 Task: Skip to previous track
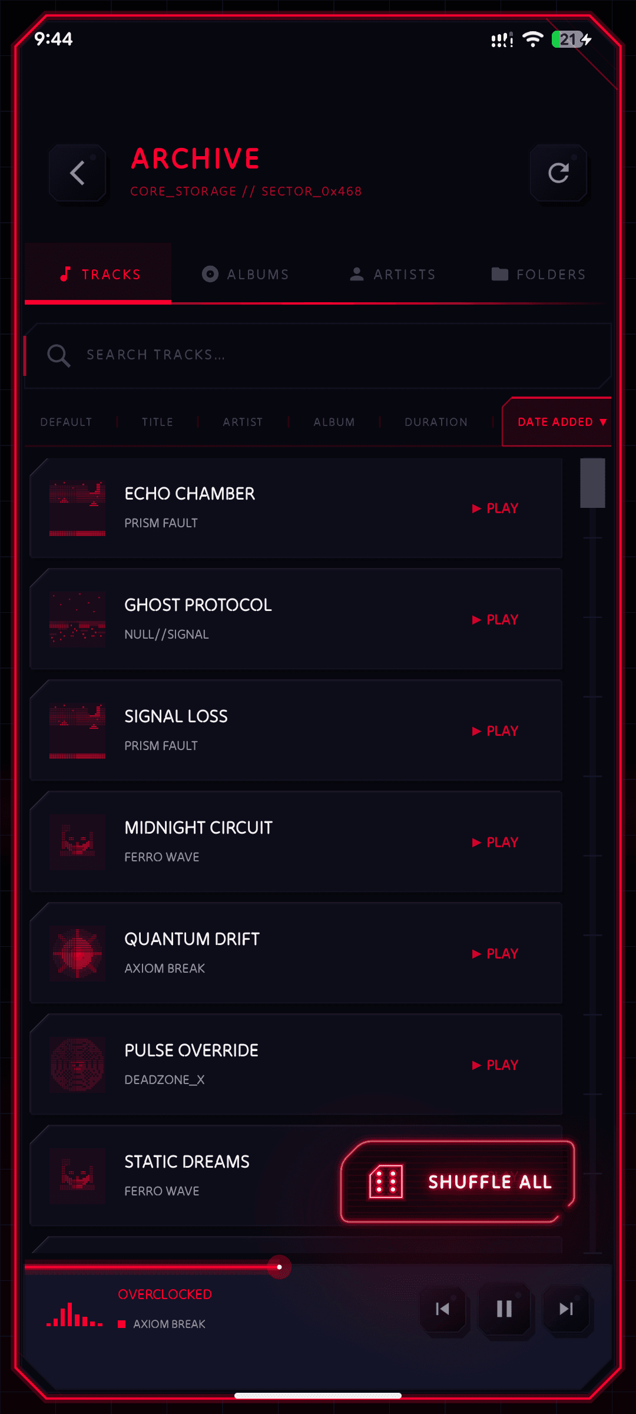pyautogui.click(x=443, y=1309)
